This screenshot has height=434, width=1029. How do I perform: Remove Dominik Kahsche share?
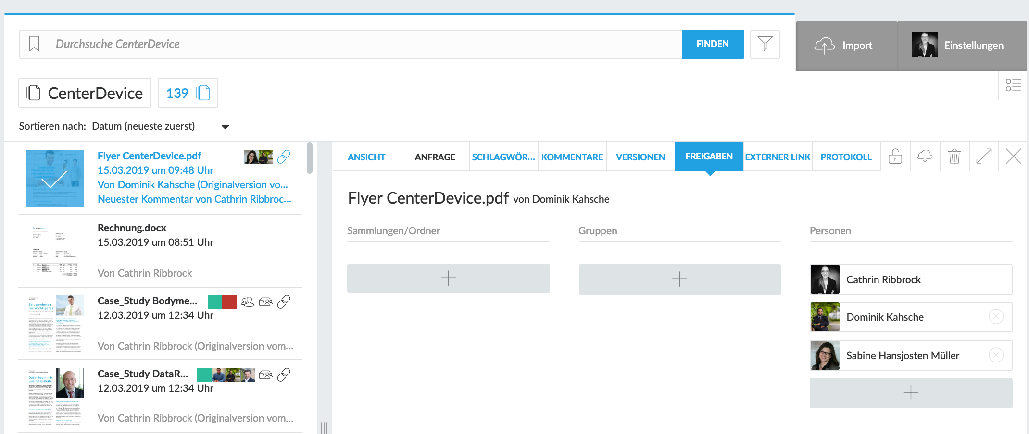coord(996,317)
